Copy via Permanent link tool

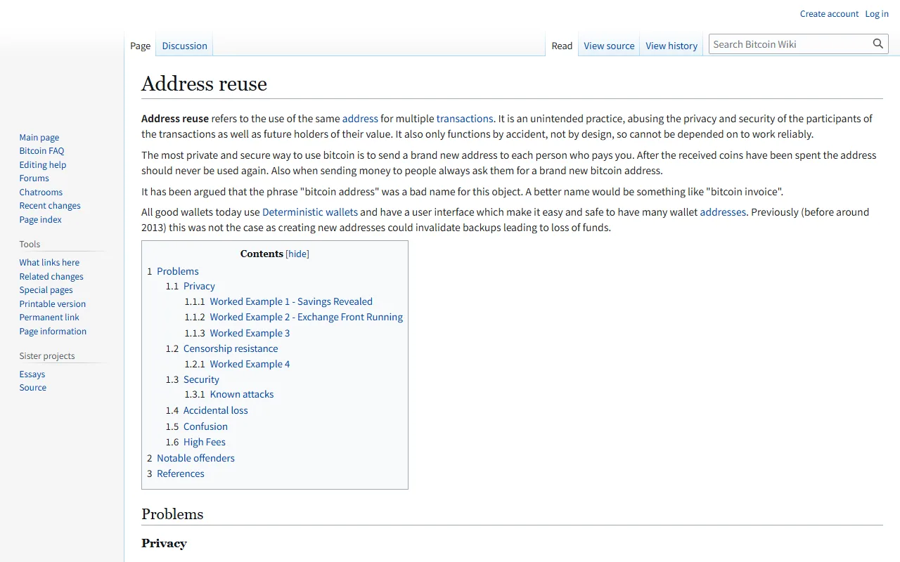49,318
